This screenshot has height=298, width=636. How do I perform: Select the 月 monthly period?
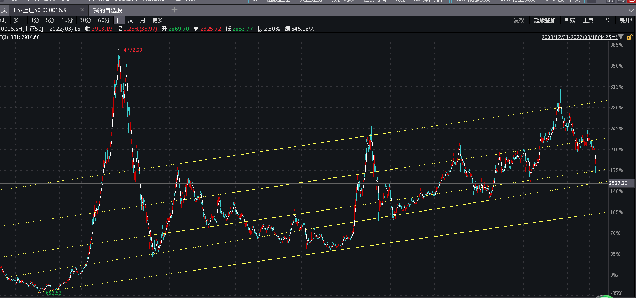click(x=142, y=20)
